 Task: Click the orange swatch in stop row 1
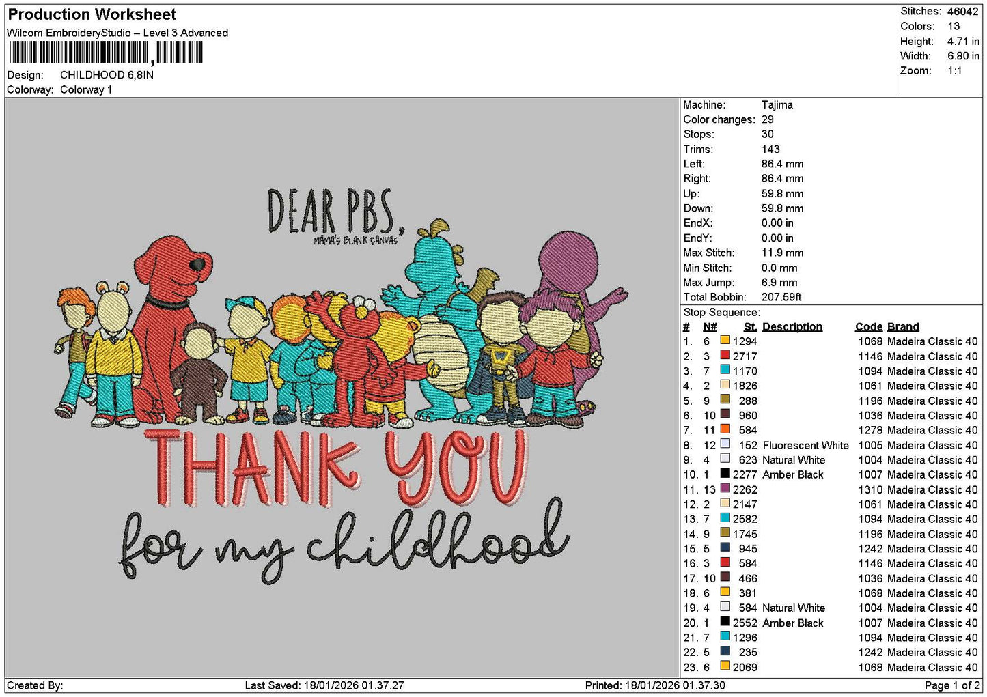(x=725, y=341)
